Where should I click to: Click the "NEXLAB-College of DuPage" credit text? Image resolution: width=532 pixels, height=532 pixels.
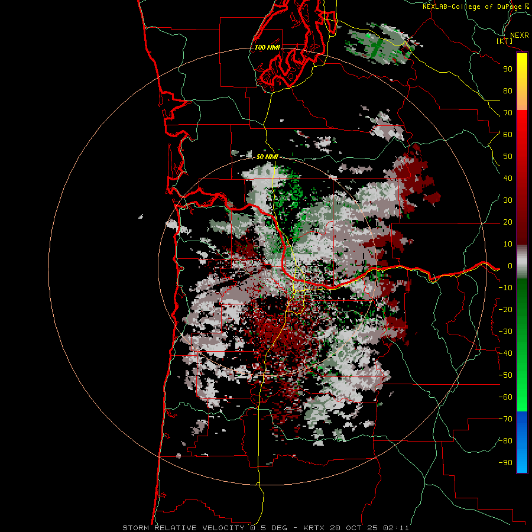pyautogui.click(x=472, y=7)
